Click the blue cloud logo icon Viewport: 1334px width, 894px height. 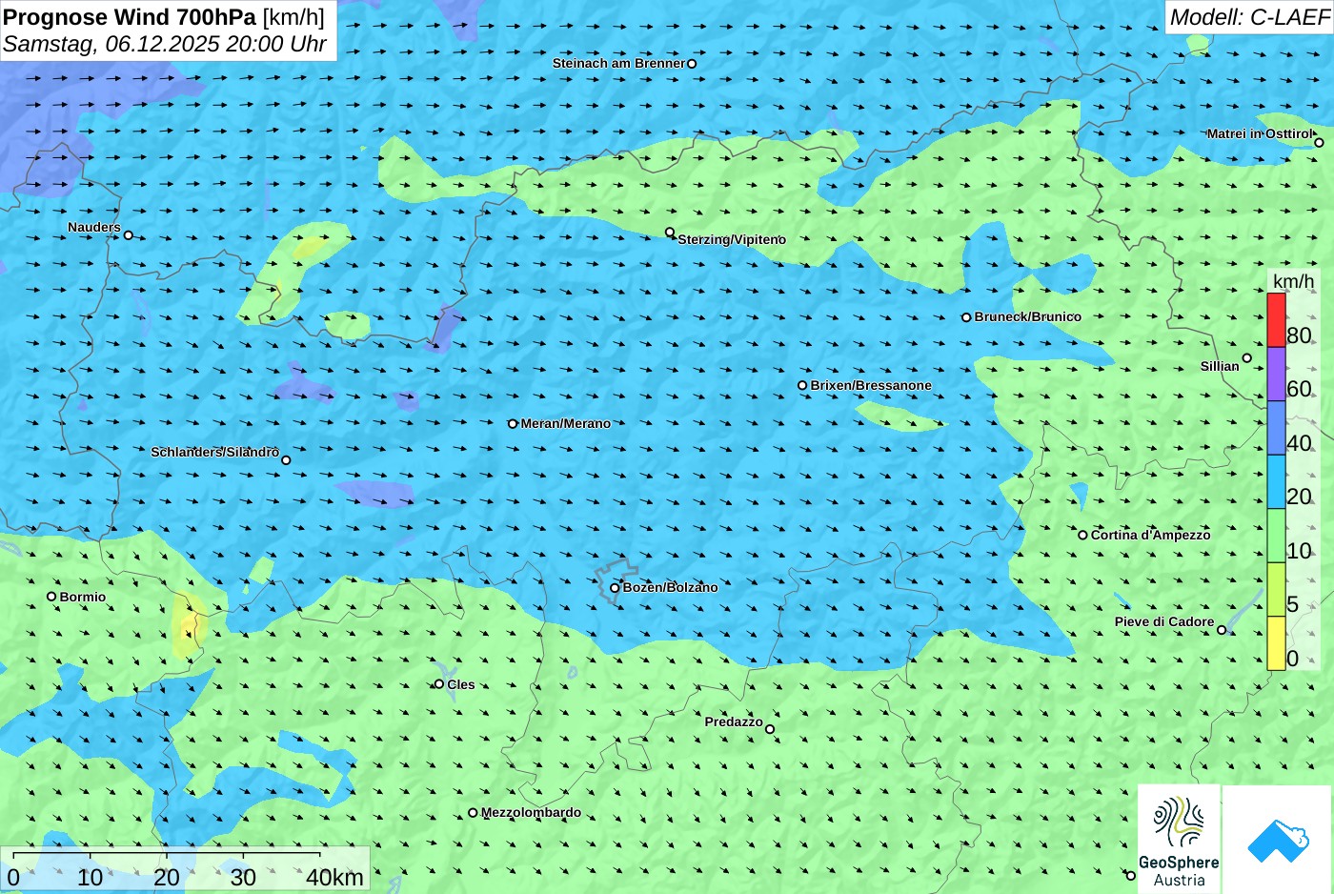(1278, 840)
